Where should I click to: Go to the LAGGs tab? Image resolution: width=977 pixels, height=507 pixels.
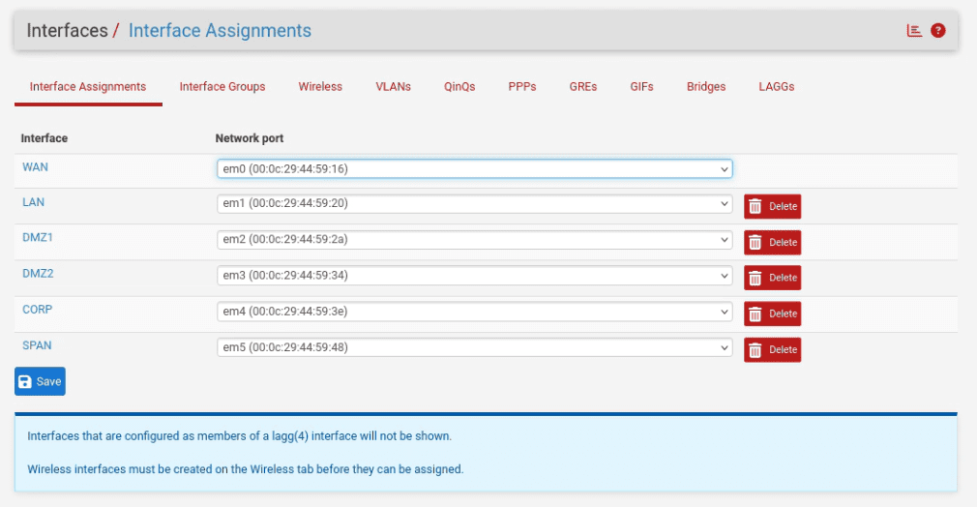pyautogui.click(x=777, y=87)
